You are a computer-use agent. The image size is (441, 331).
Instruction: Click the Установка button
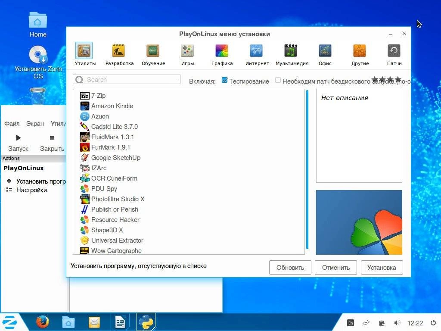(382, 267)
